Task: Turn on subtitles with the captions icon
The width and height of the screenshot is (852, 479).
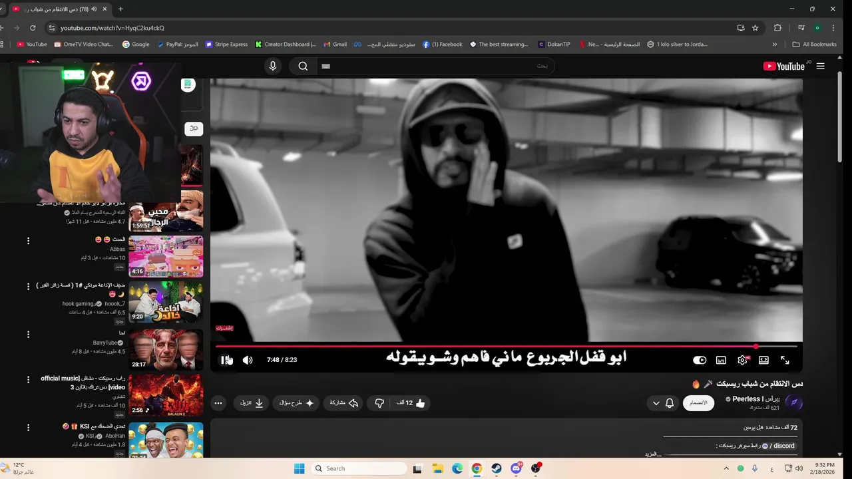Action: coord(721,360)
